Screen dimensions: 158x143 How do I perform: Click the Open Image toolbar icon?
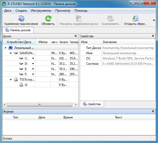pos(135,19)
